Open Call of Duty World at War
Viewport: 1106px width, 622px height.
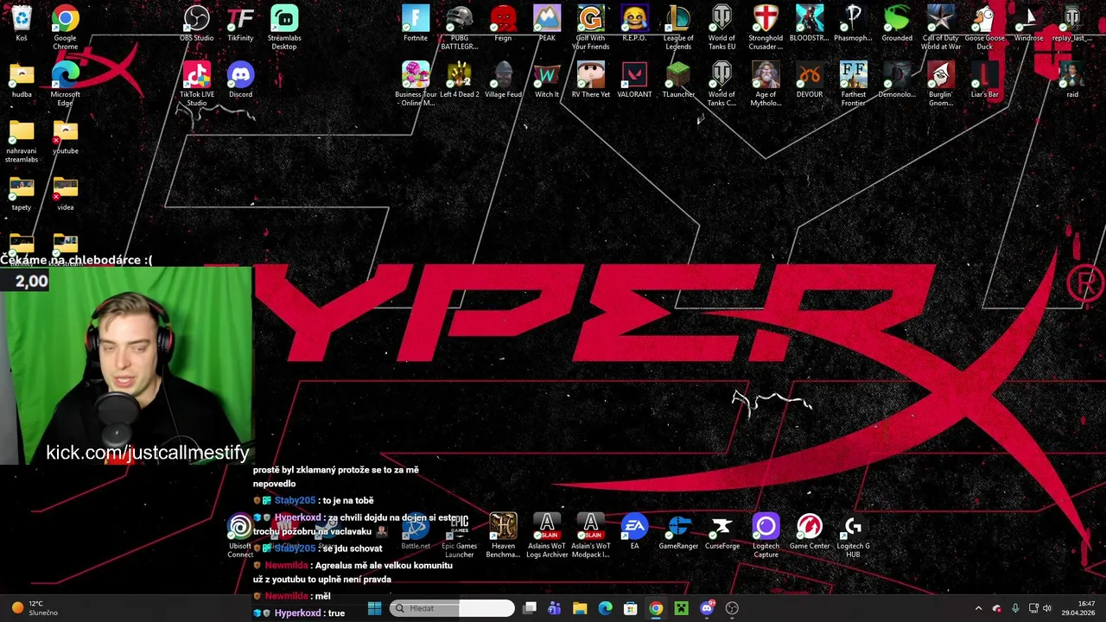(941, 28)
